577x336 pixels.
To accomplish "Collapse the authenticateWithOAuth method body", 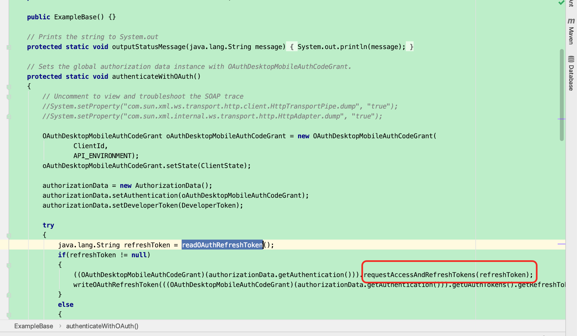I will [9, 87].
